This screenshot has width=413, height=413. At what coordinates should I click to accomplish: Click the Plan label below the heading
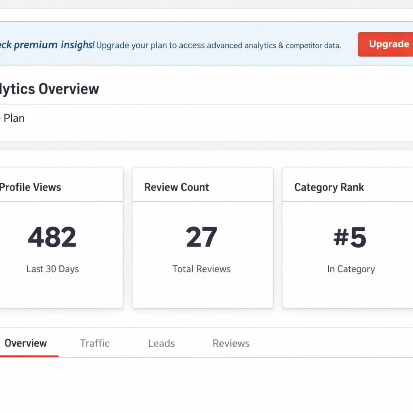point(14,118)
